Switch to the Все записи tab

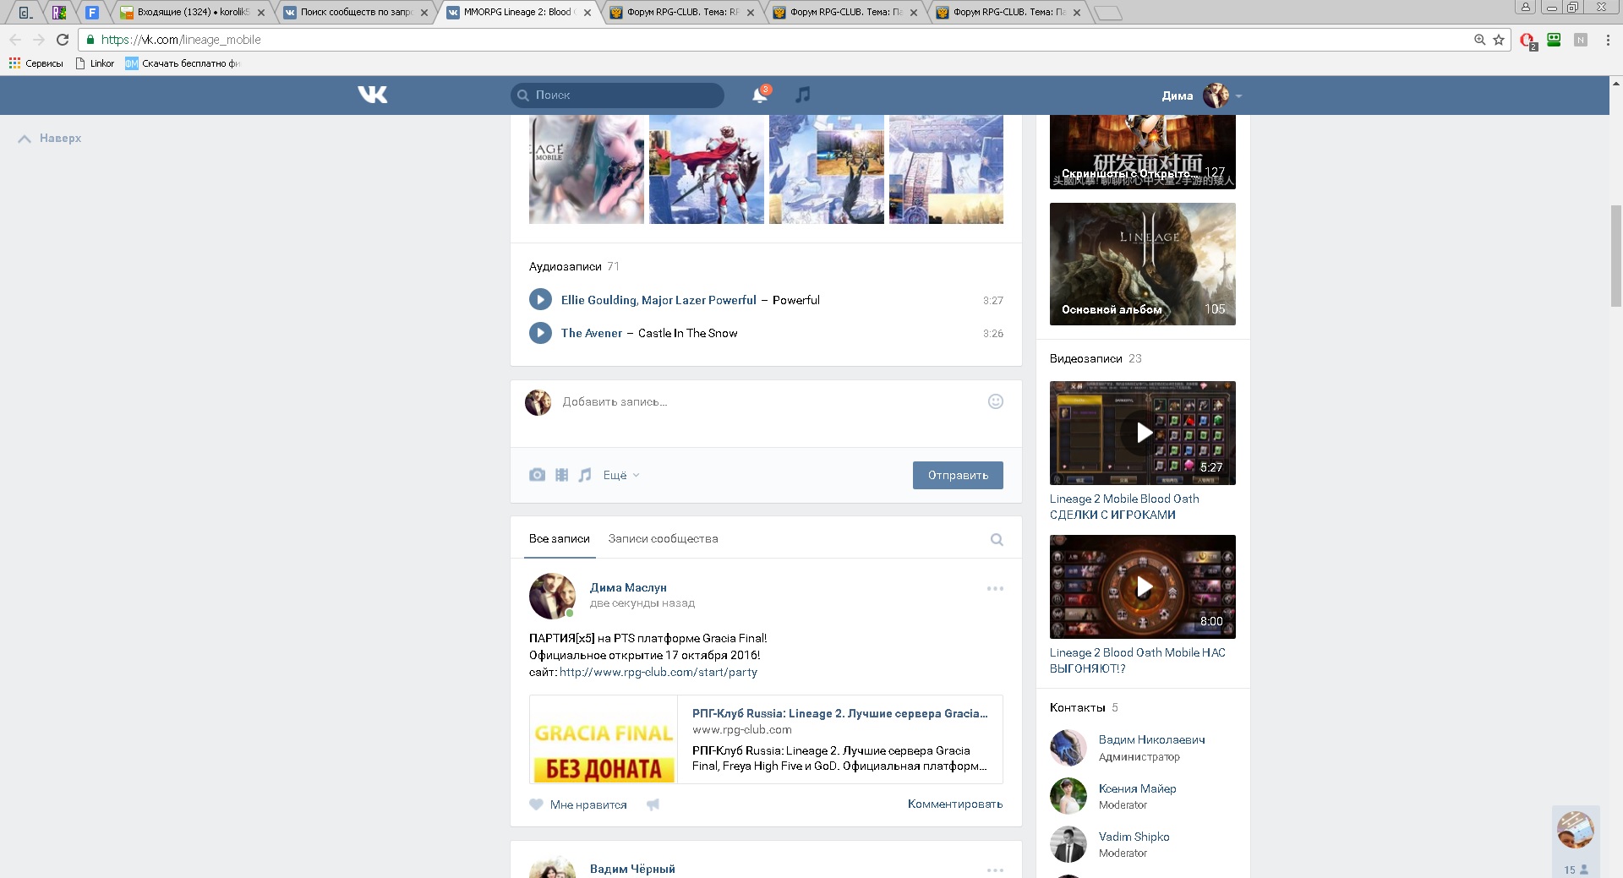(559, 538)
